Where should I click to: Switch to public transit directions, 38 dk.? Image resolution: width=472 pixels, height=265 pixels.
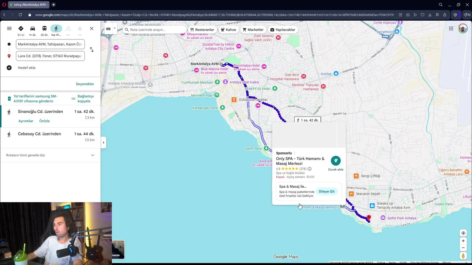[x=44, y=31]
